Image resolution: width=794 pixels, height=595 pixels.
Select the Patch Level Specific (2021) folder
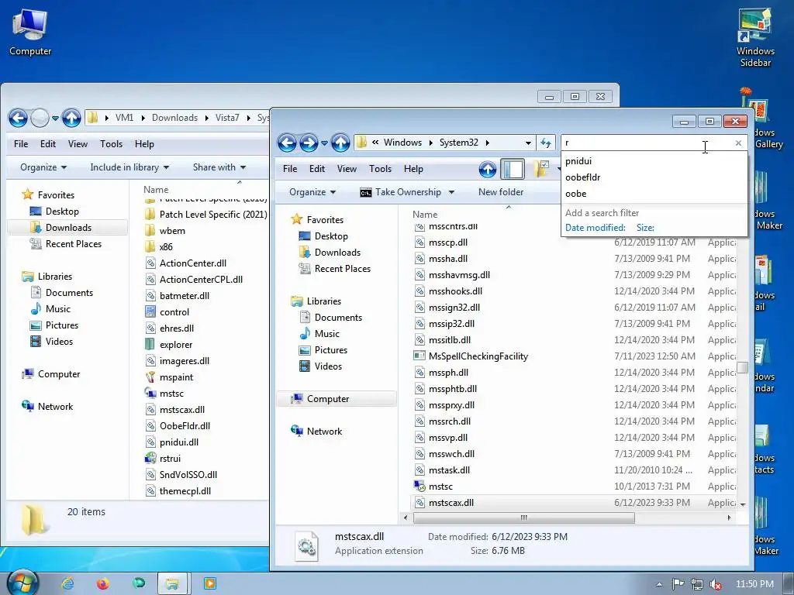click(213, 215)
